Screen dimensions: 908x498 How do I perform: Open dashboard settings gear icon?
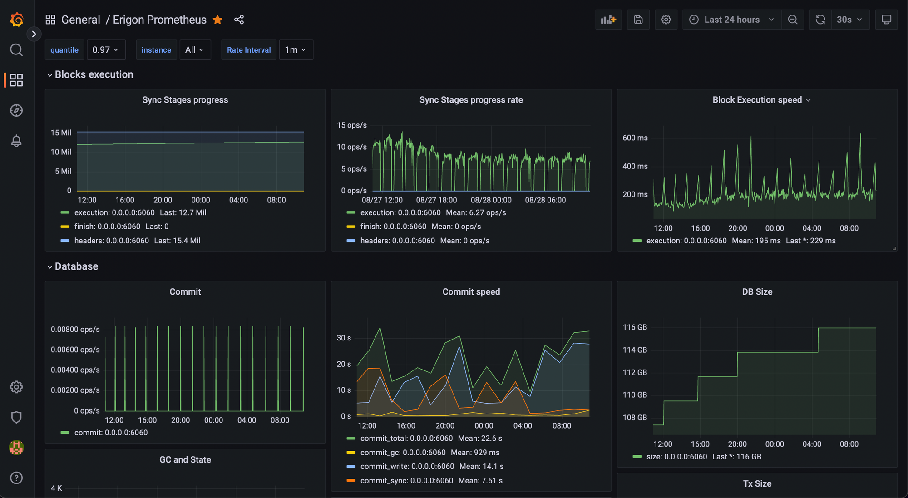(666, 20)
